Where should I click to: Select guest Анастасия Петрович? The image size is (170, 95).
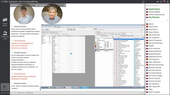tap(155, 43)
